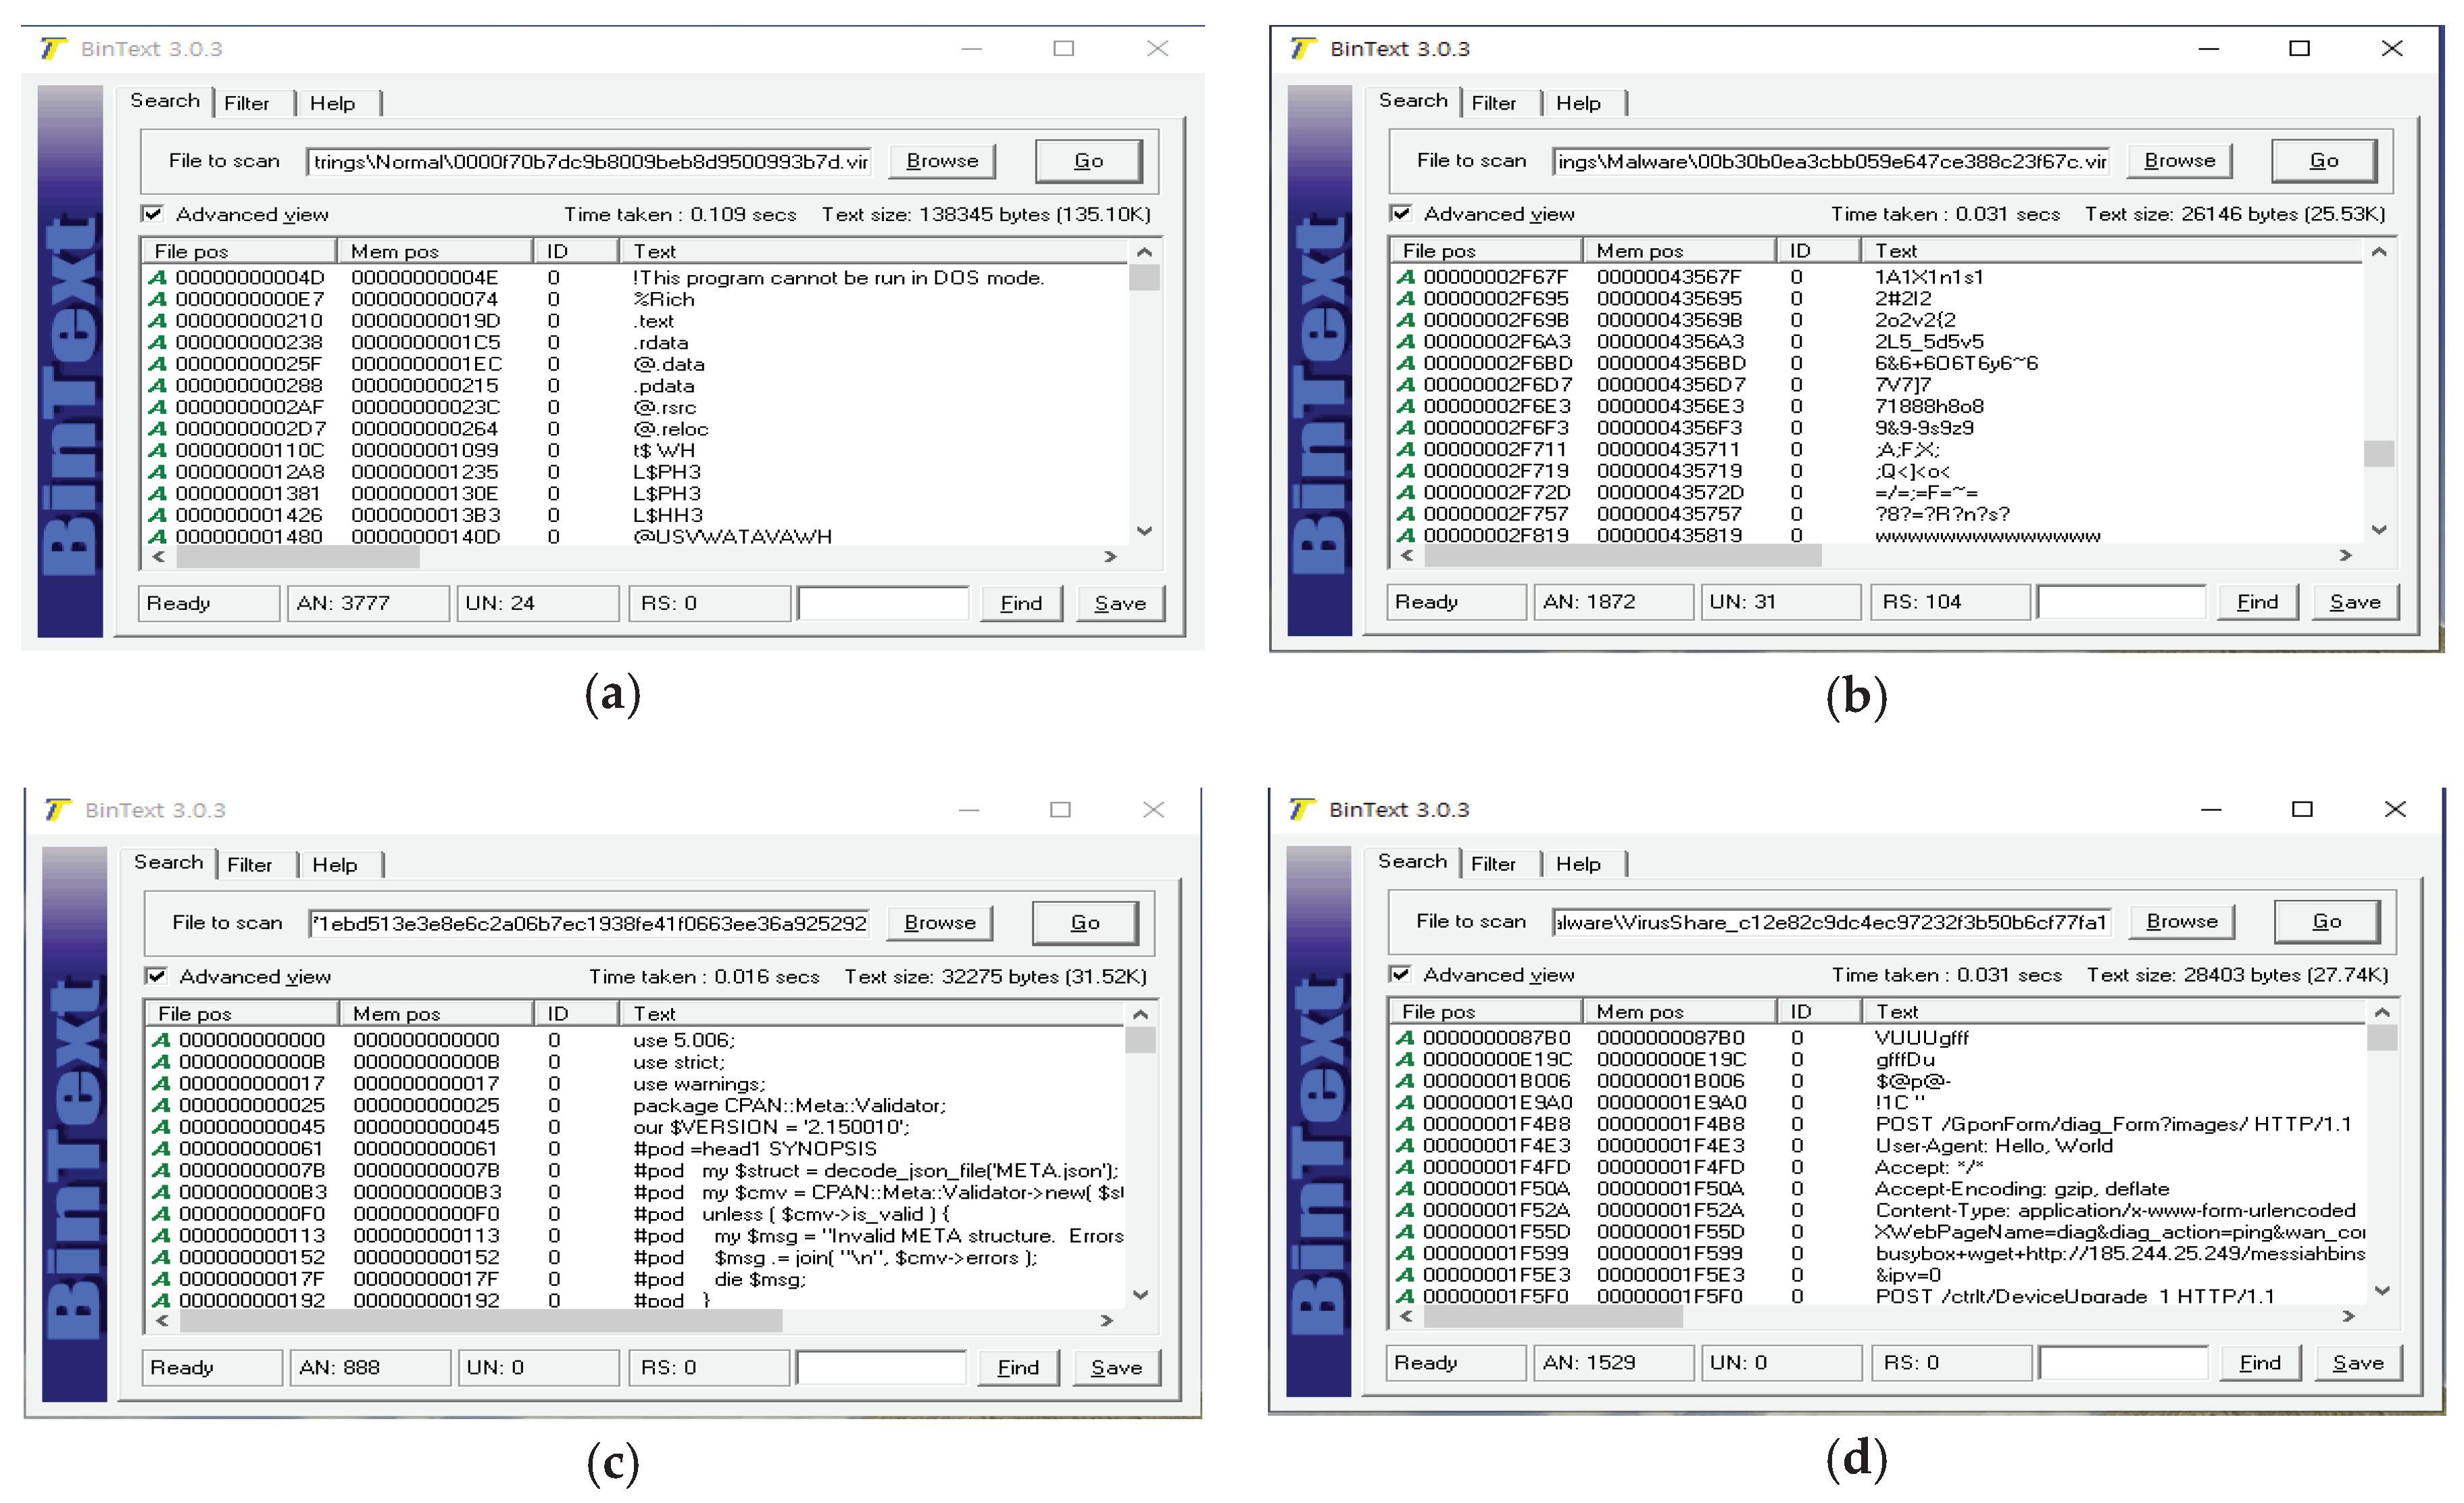Click the green A icon for the 'use strict;' row
This screenshot has width=2464, height=1503.
tap(161, 1061)
